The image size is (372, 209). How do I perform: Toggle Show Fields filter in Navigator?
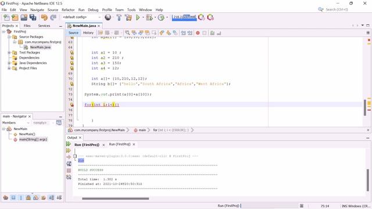point(13,197)
